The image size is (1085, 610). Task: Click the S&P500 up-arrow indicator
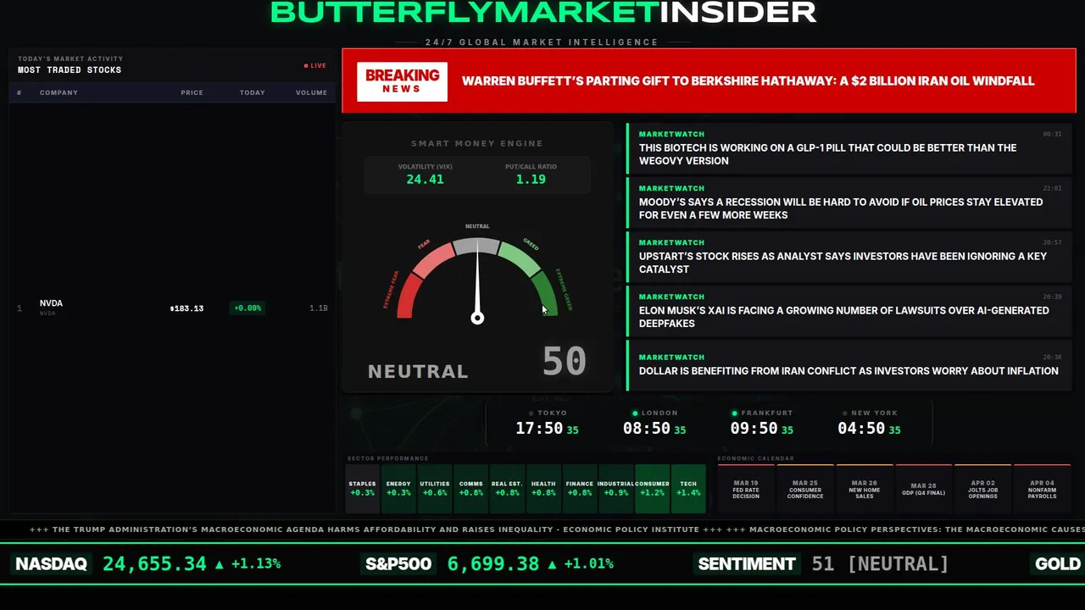552,563
